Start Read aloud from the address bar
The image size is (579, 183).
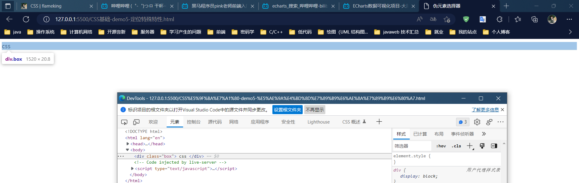coord(419,19)
